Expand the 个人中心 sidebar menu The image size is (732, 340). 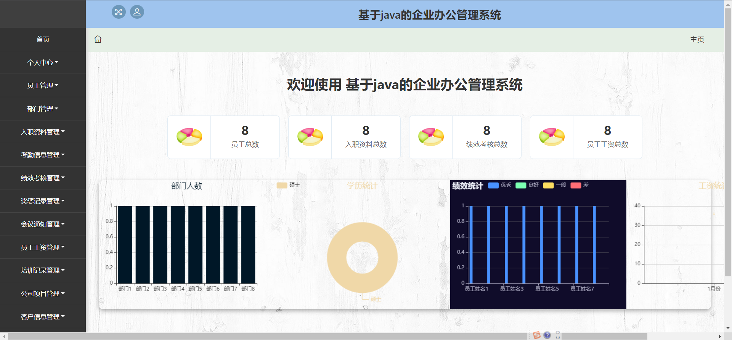point(43,63)
